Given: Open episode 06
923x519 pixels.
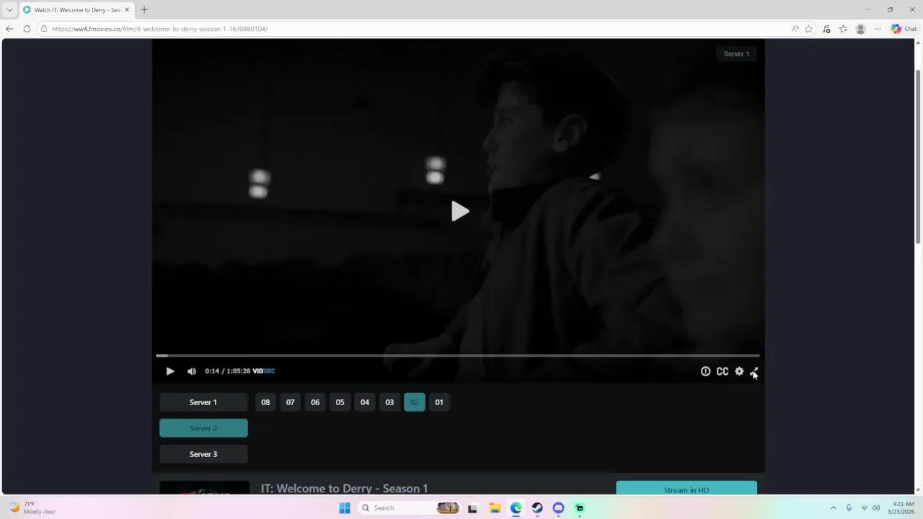Looking at the screenshot, I should (x=315, y=402).
